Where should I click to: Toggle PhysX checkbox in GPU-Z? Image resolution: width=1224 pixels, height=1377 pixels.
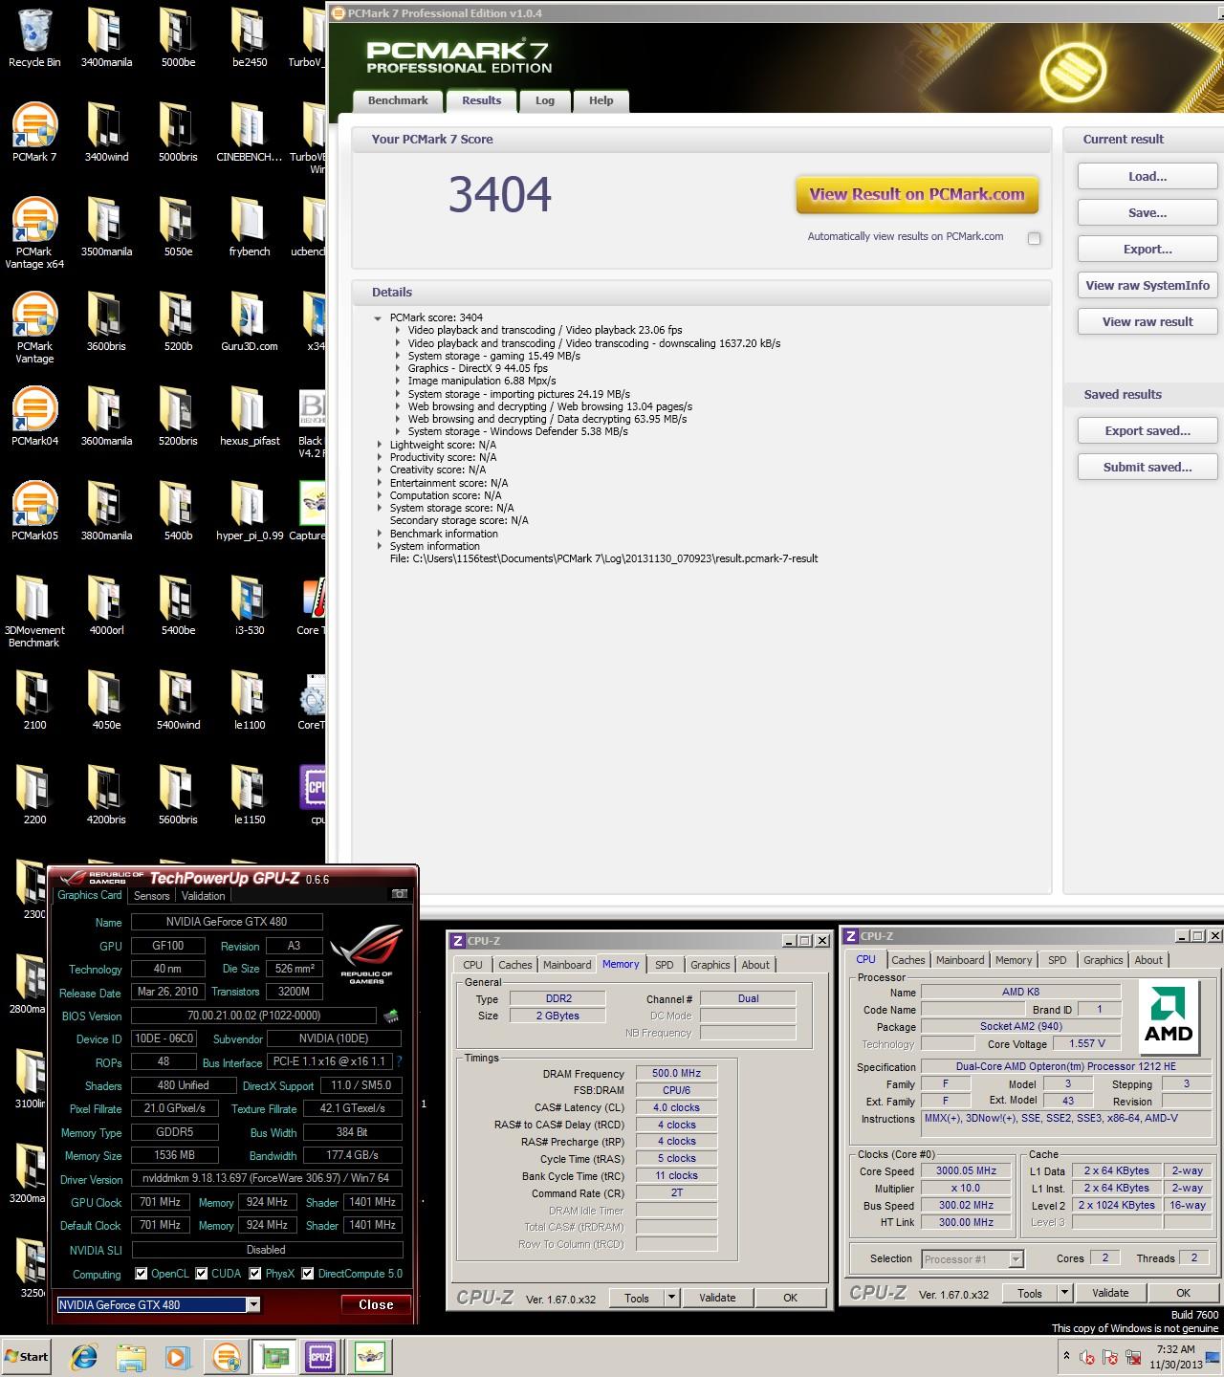[x=255, y=1274]
